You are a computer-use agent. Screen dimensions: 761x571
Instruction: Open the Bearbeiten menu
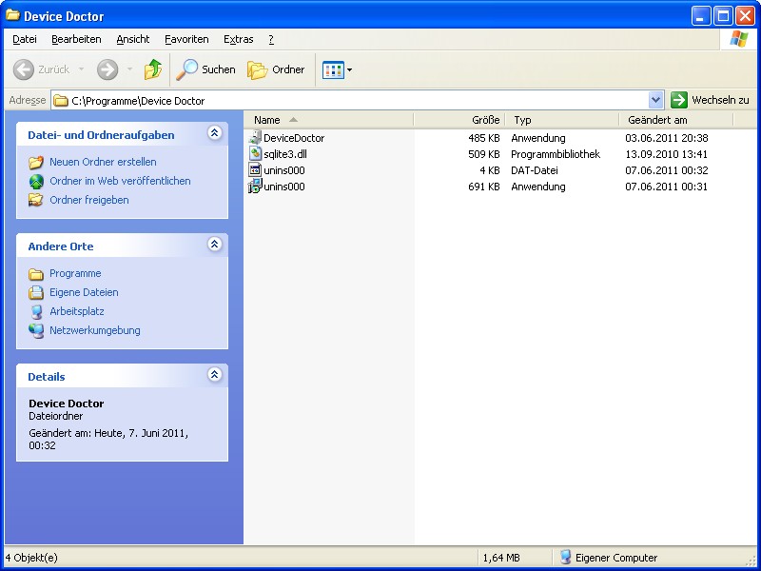76,39
